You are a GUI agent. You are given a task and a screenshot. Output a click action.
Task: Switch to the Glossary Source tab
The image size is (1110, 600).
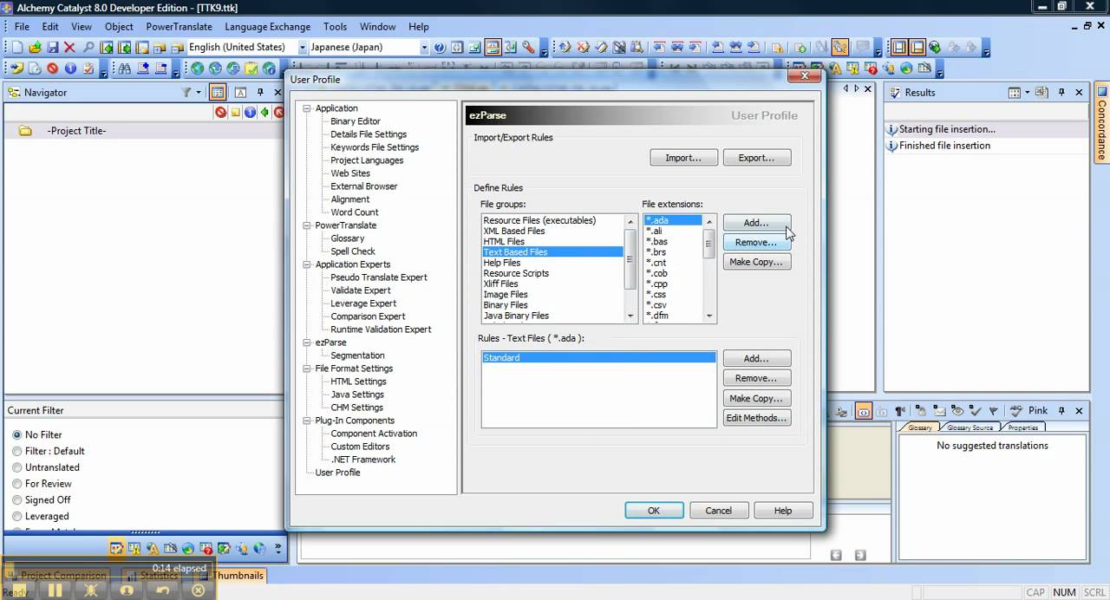click(970, 427)
